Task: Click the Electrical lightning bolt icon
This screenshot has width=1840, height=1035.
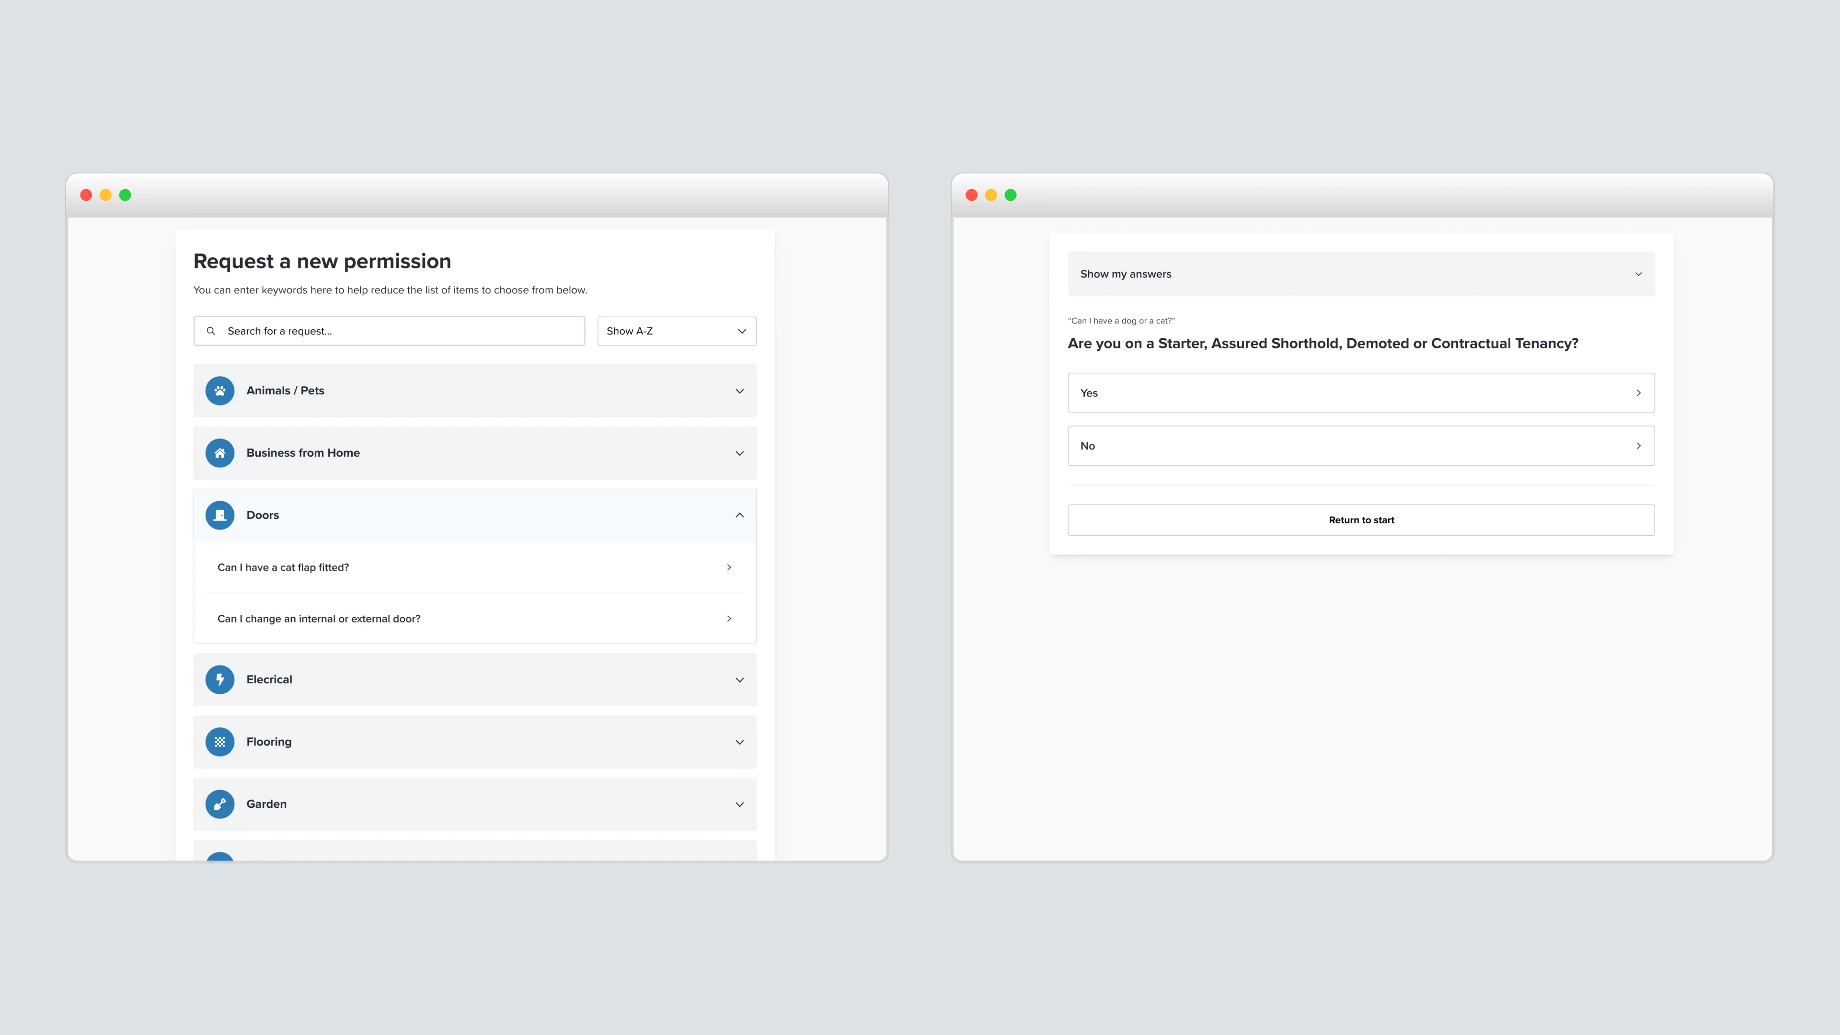Action: click(x=220, y=679)
